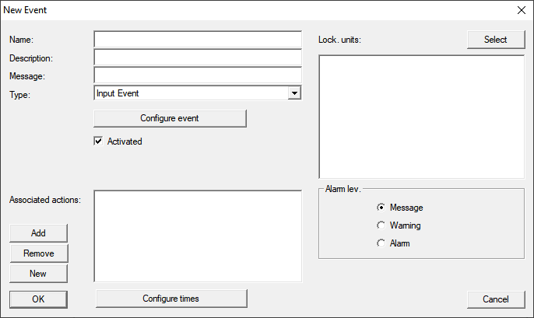534x318 pixels.
Task: Click the Add button
Action: point(38,233)
